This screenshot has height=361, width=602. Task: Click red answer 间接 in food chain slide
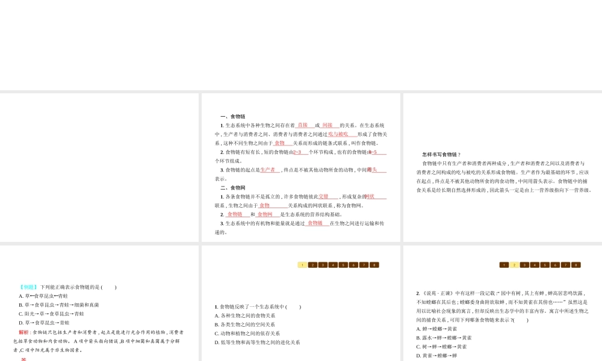[x=327, y=125]
